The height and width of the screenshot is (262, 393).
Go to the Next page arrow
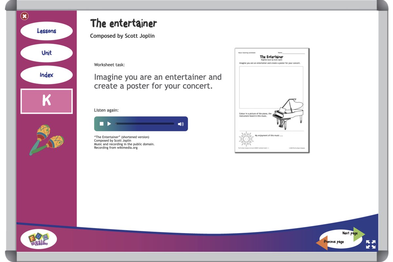(x=354, y=233)
